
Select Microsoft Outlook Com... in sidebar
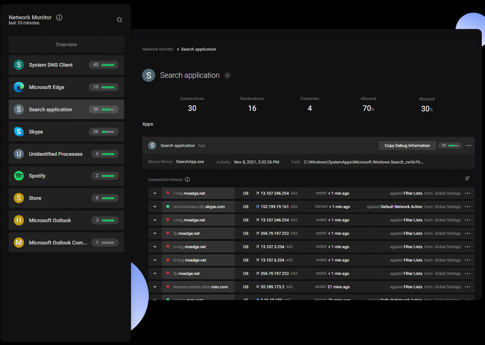coord(66,243)
